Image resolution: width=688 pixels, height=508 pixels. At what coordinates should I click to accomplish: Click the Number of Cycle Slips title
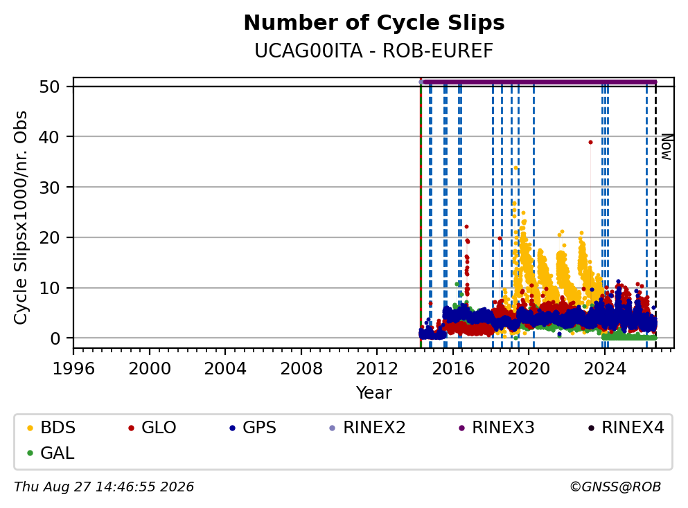click(x=374, y=23)
